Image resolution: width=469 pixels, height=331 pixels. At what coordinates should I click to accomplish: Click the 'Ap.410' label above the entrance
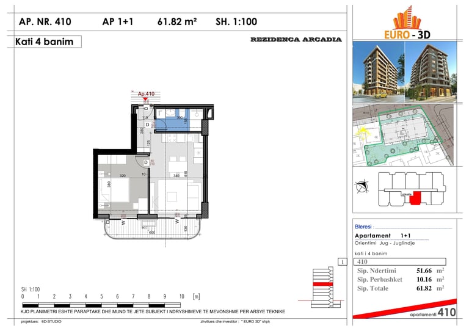tap(146, 93)
